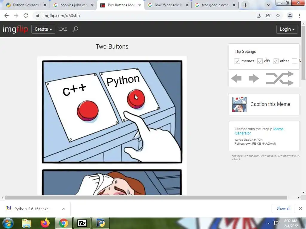Close the downloads bar
The image size is (306, 229).
point(301,208)
